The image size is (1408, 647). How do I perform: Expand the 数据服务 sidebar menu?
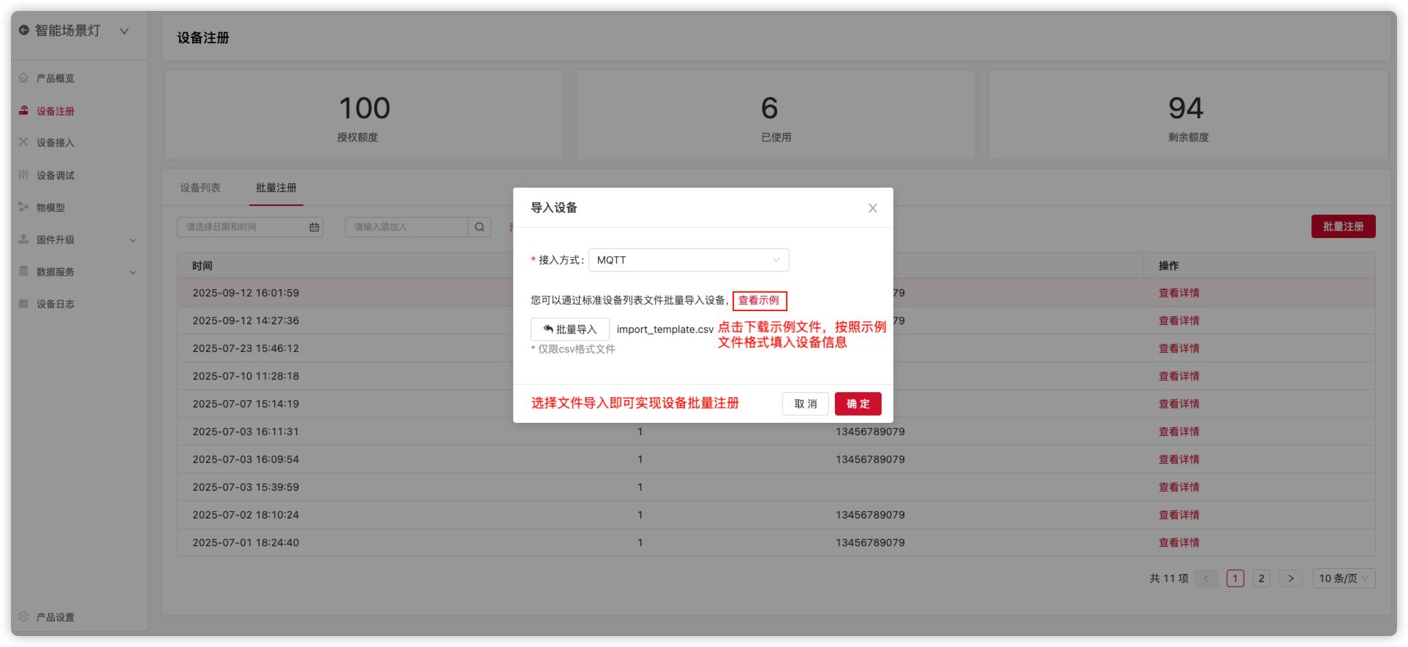click(77, 272)
